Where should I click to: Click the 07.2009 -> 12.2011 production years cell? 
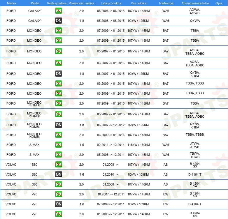point(111,204)
